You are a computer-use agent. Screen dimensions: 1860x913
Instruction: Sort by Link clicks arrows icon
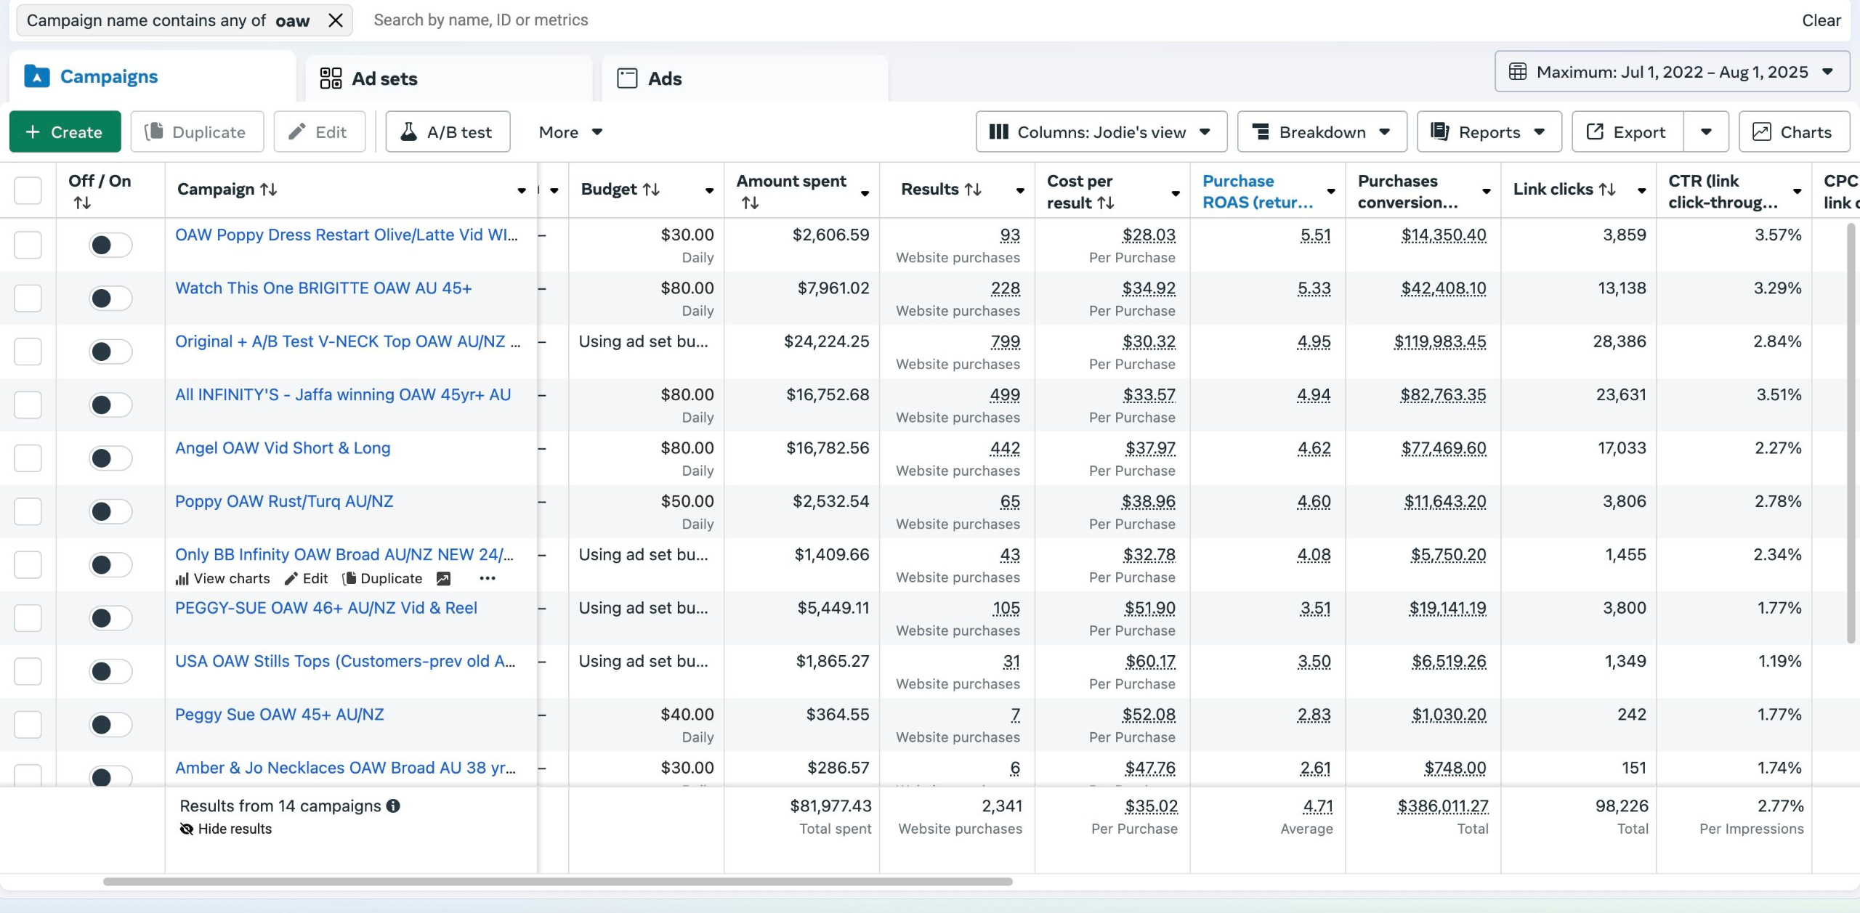point(1607,190)
